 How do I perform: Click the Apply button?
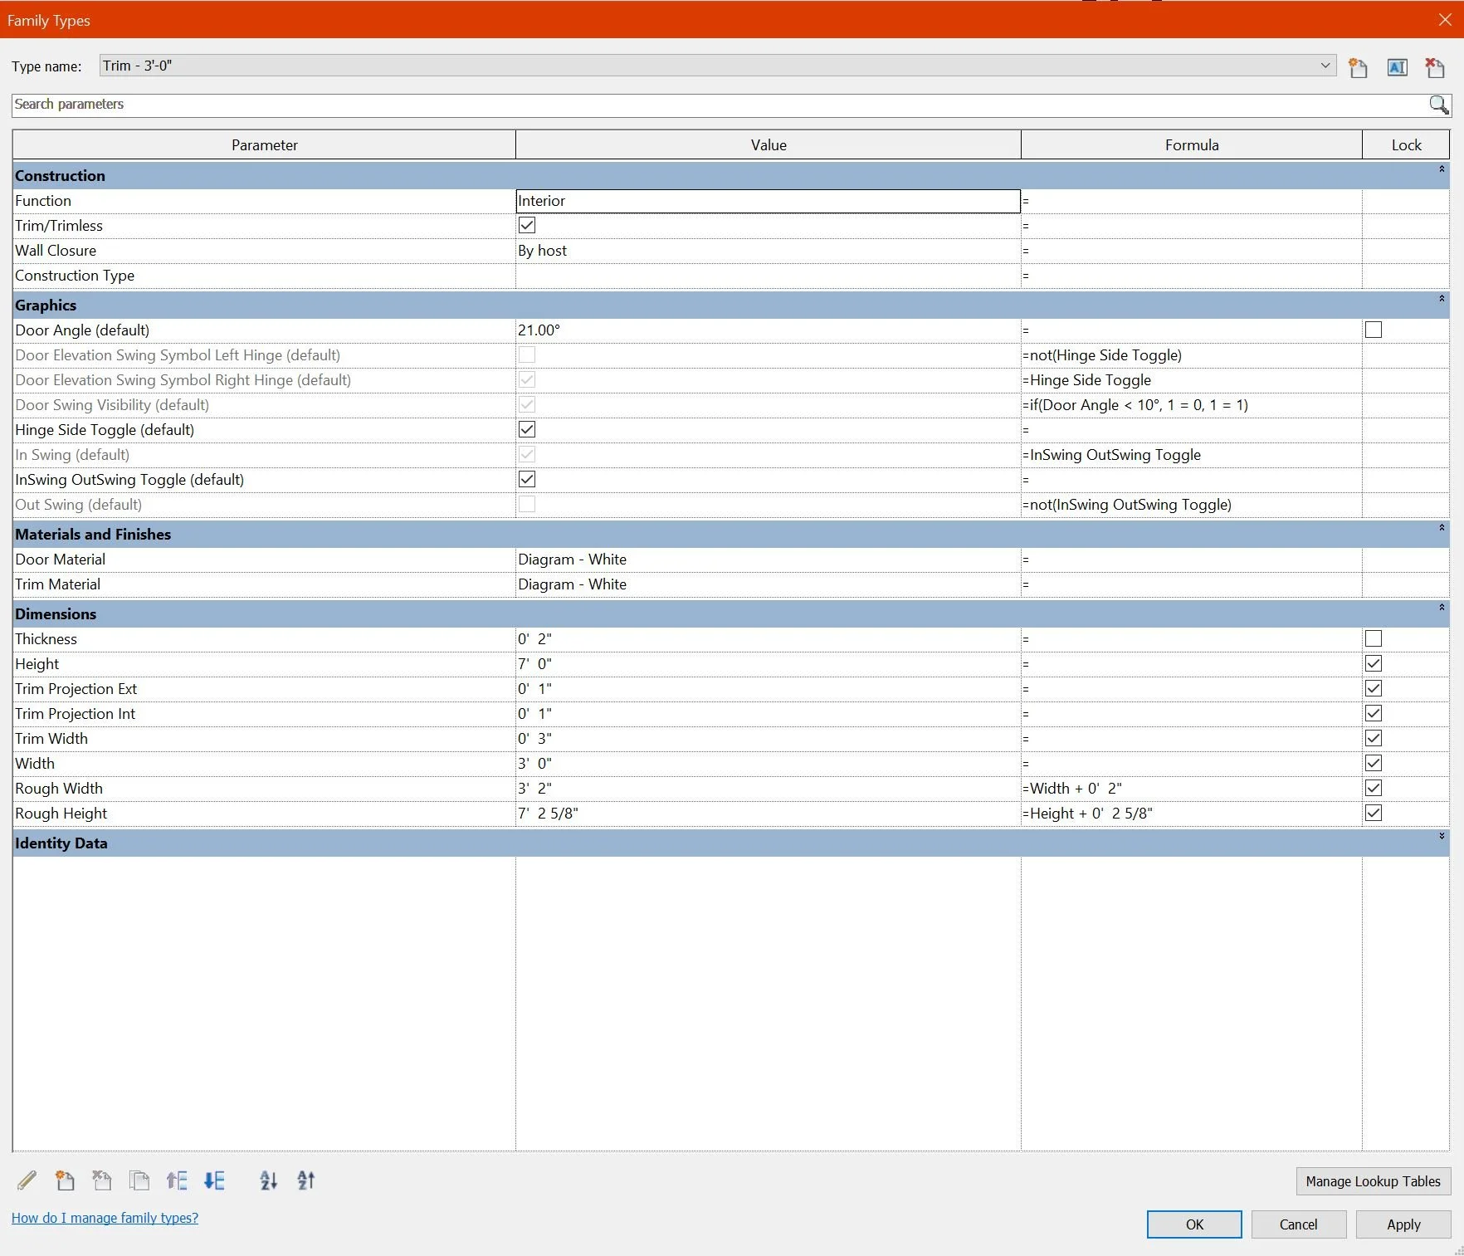(1403, 1224)
